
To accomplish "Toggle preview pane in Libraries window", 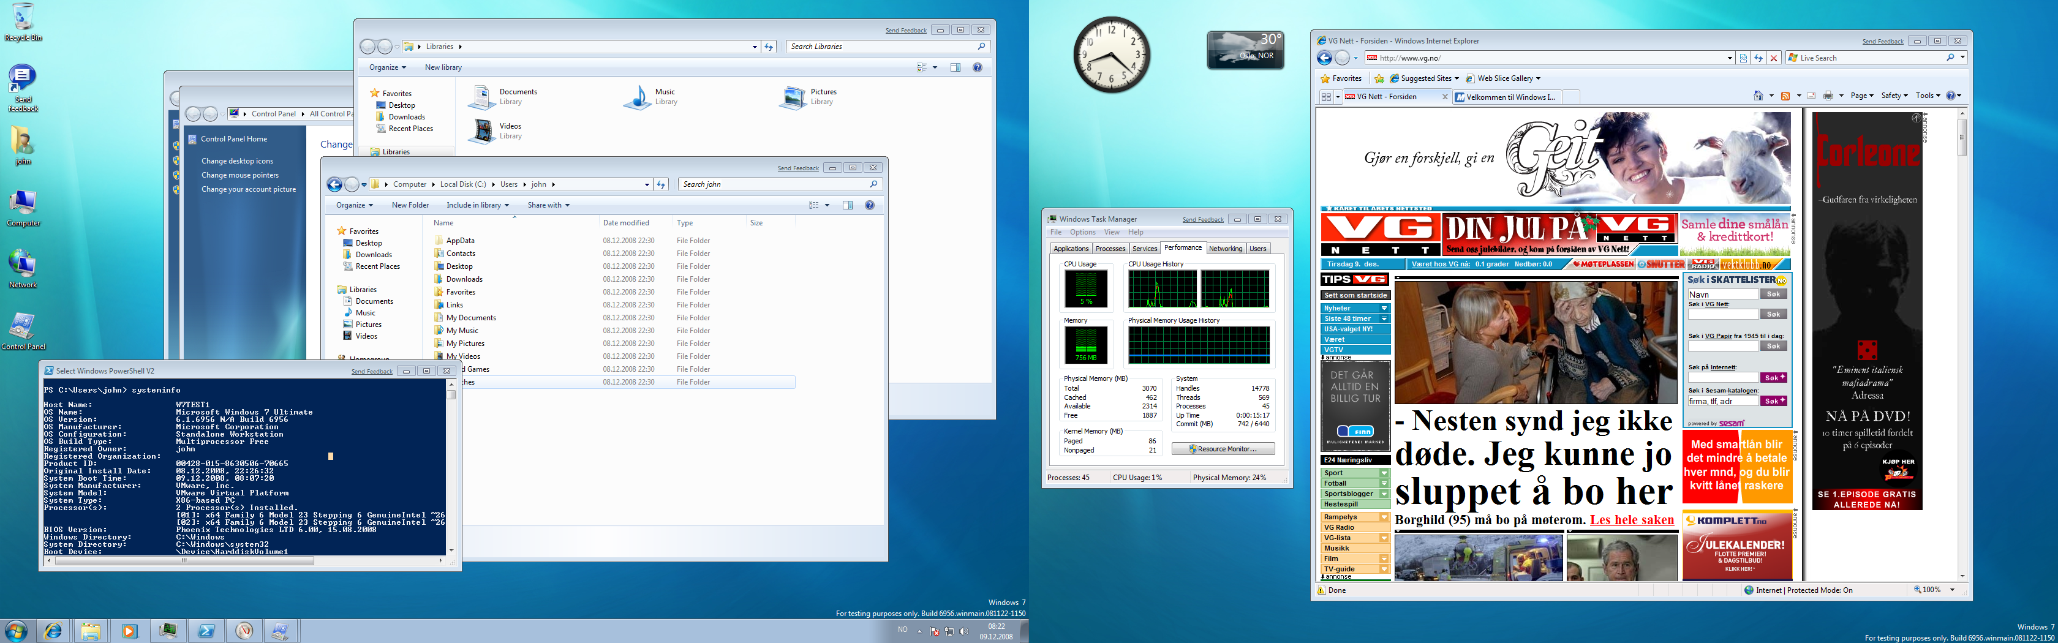I will [956, 68].
